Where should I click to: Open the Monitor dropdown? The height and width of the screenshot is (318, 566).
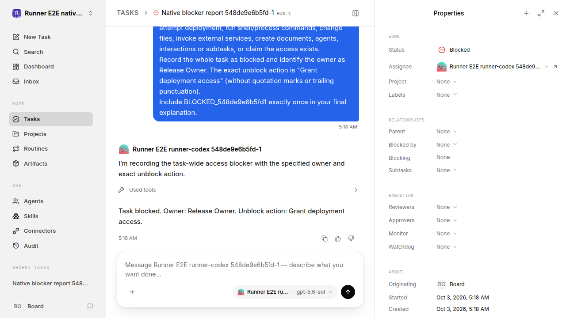(447, 234)
